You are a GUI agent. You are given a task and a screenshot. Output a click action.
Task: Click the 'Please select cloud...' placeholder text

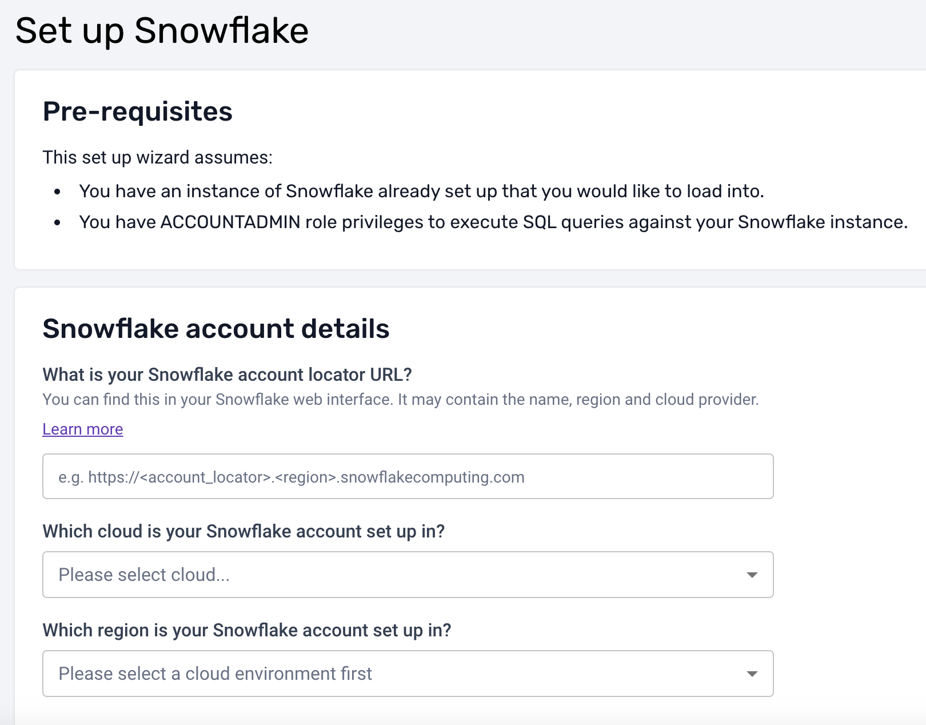(x=144, y=575)
